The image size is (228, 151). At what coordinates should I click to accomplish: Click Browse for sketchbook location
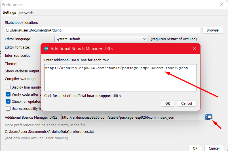213,30
